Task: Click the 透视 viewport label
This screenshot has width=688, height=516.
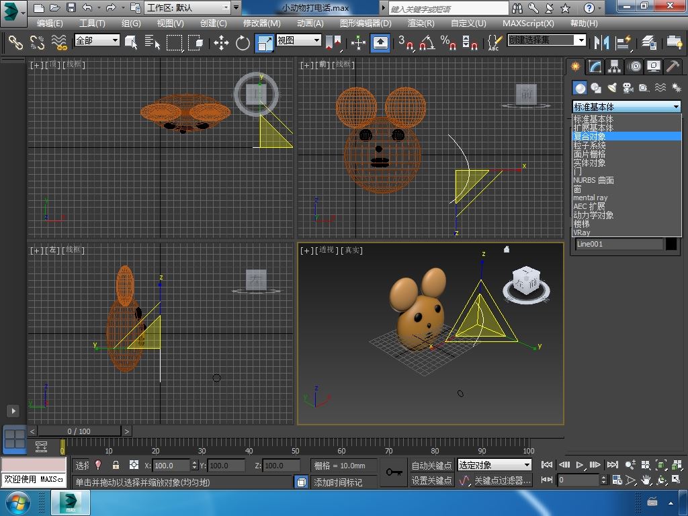Action: [327, 250]
